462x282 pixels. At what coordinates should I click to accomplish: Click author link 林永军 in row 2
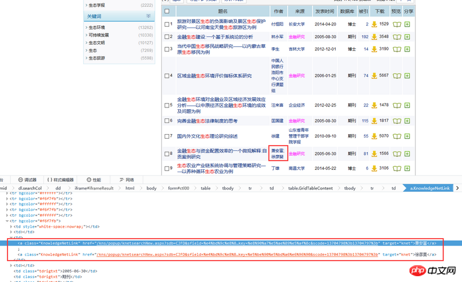tap(278, 37)
